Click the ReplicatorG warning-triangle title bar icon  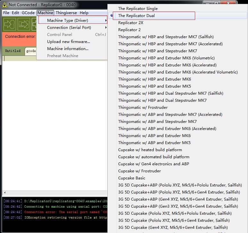point(4,5)
